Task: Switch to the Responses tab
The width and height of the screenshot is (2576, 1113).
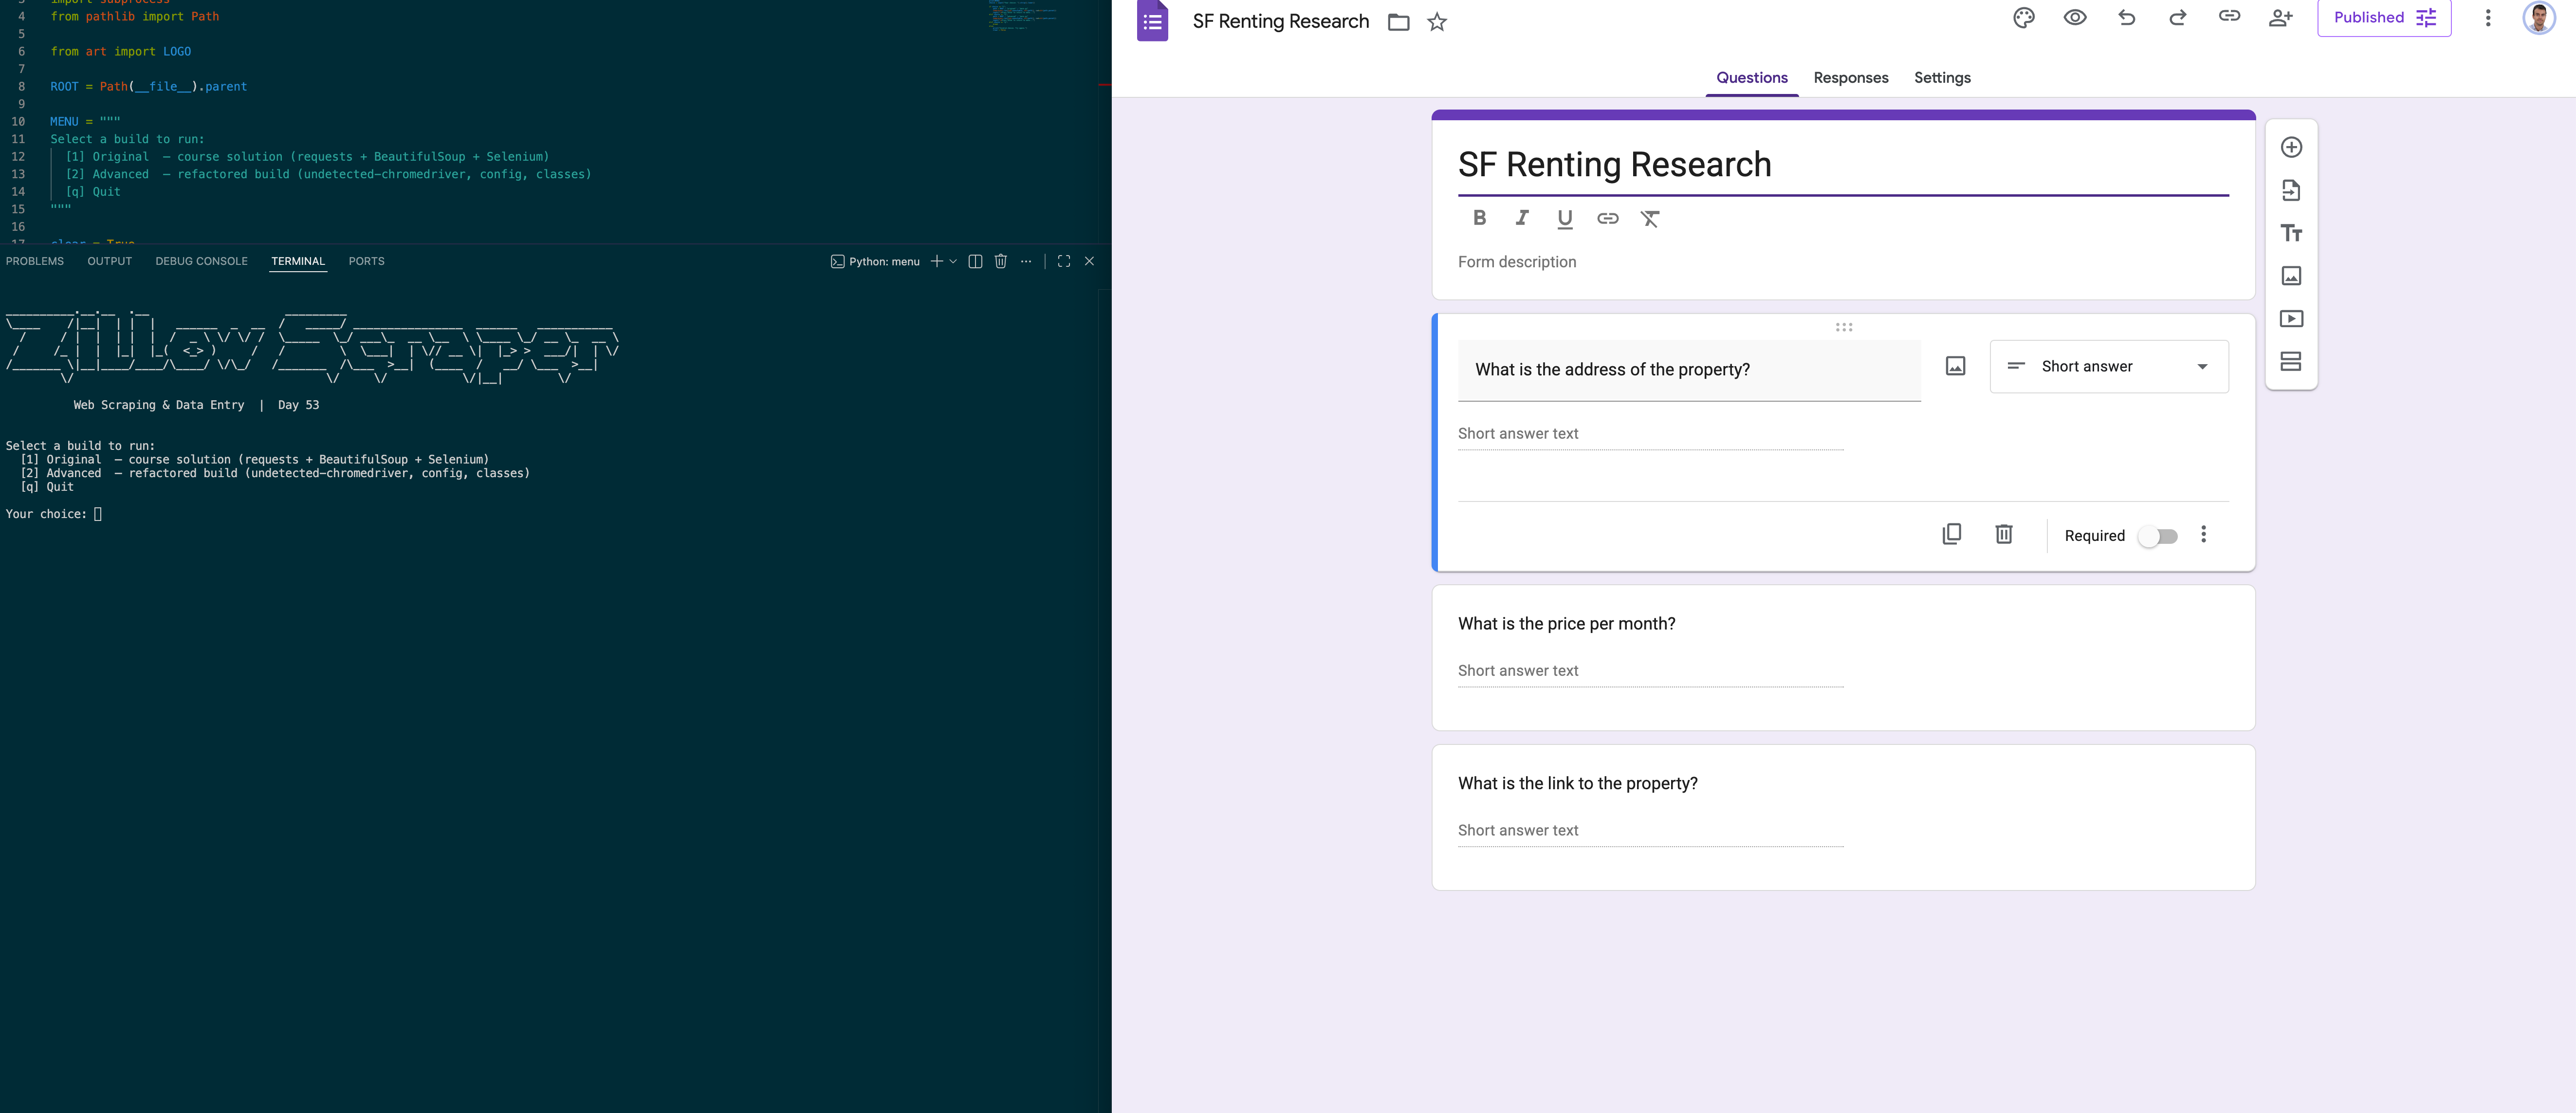Action: (x=1851, y=78)
